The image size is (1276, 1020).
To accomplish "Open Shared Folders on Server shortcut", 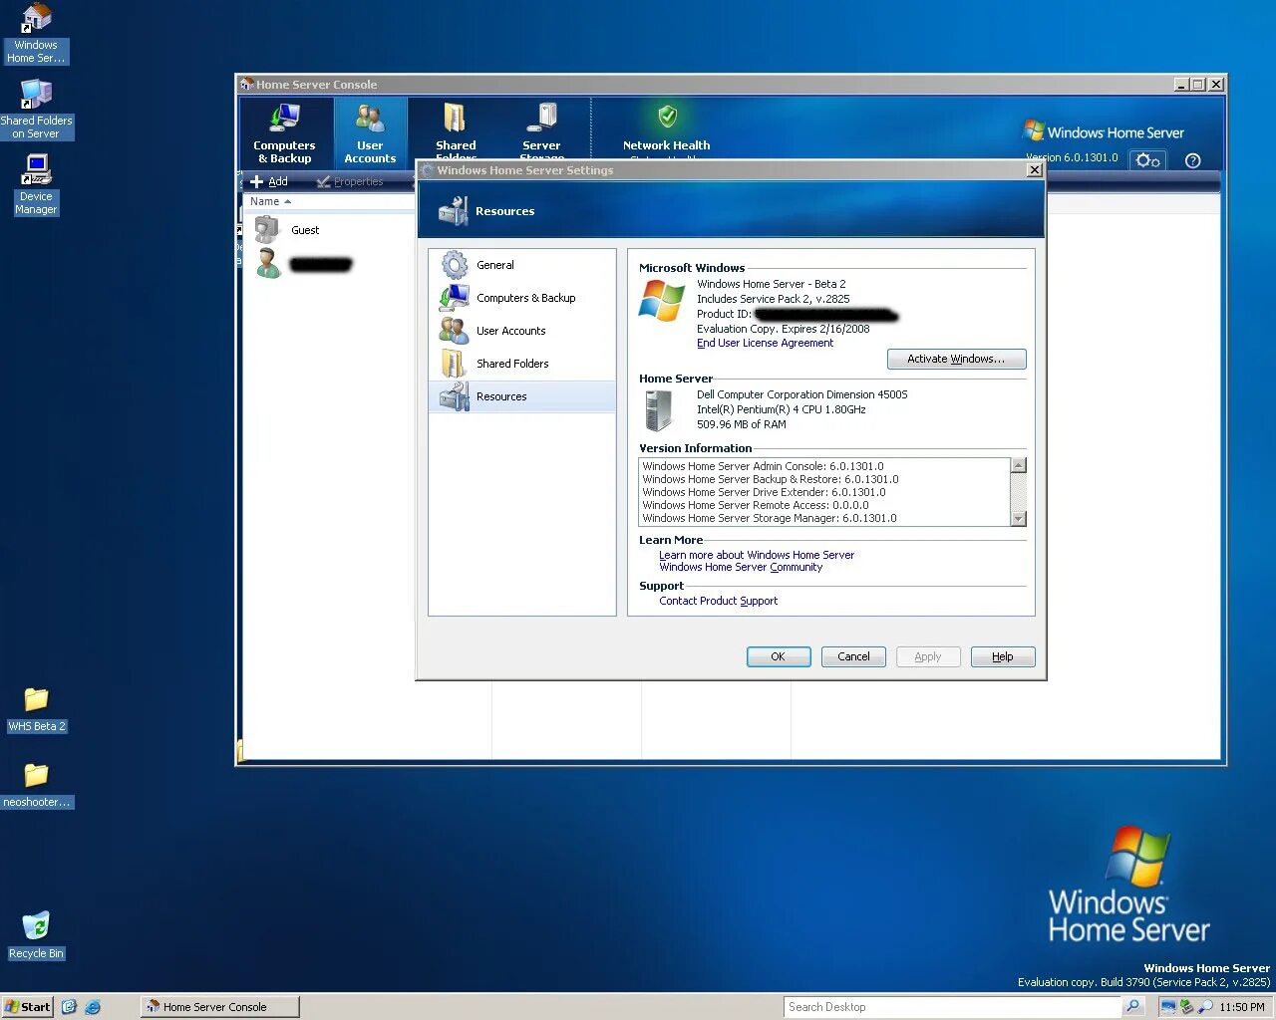I will [x=36, y=110].
